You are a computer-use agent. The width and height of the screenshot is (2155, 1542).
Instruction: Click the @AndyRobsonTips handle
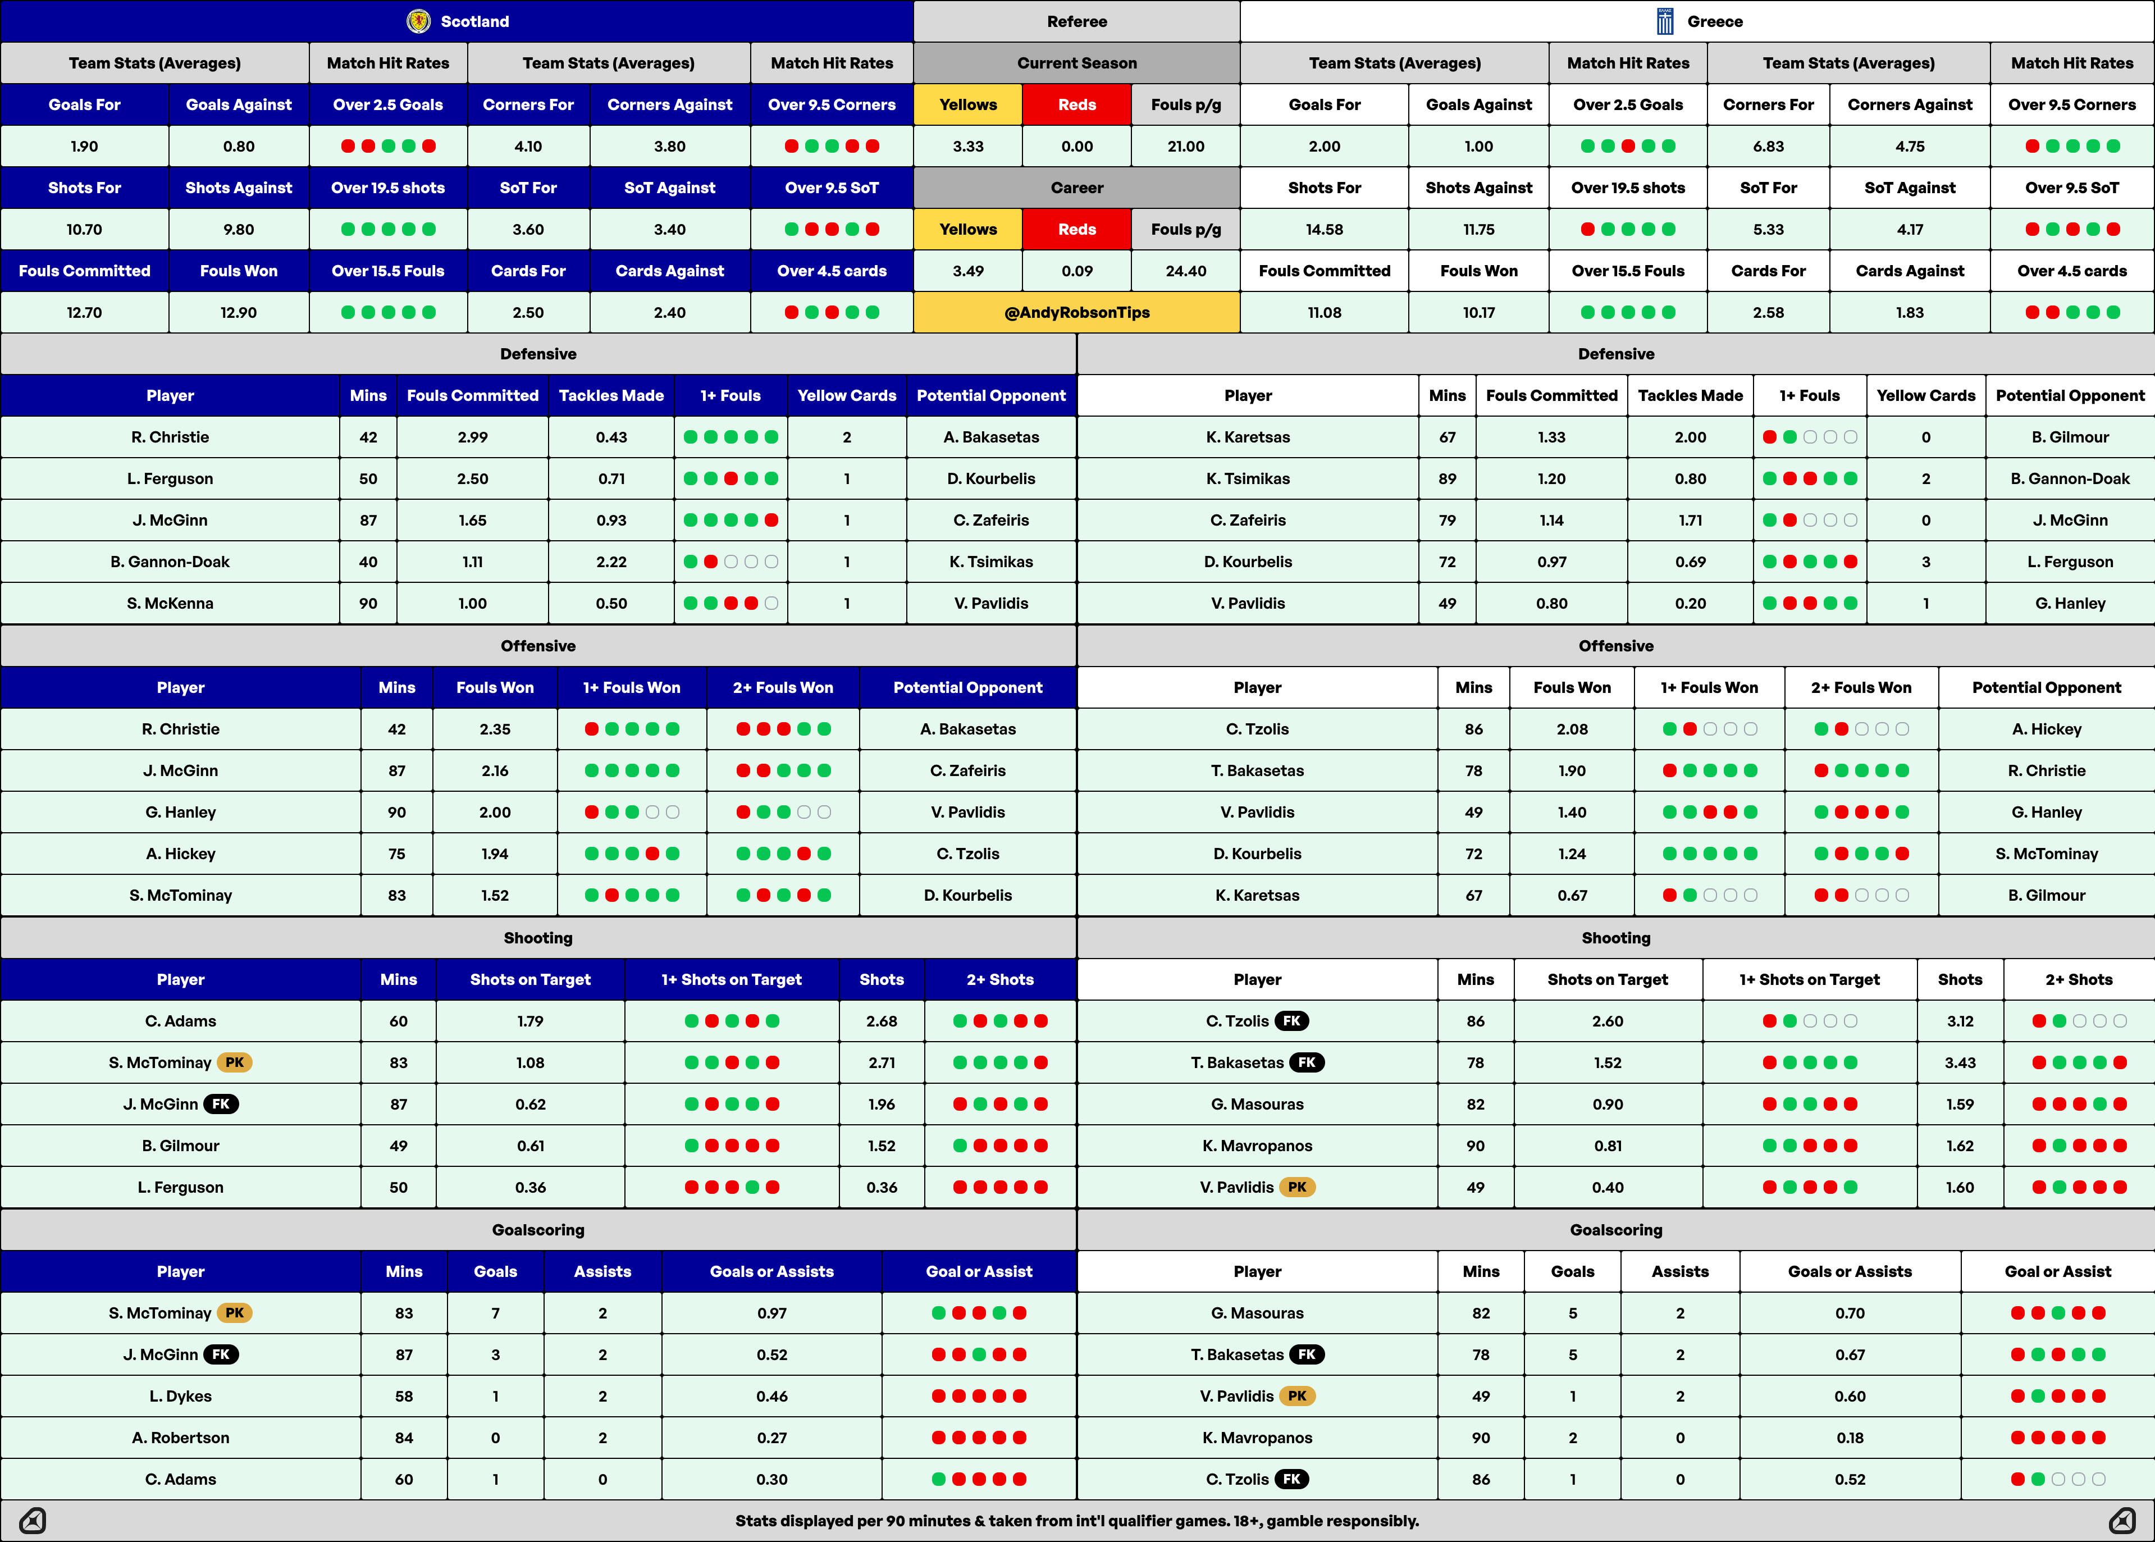1076,312
